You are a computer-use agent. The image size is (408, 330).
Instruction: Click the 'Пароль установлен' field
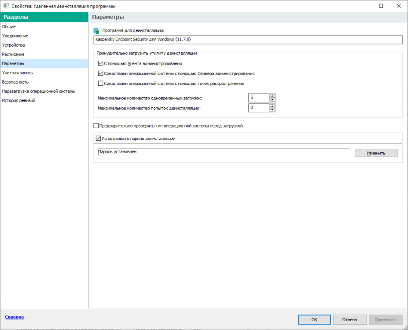tap(224, 152)
